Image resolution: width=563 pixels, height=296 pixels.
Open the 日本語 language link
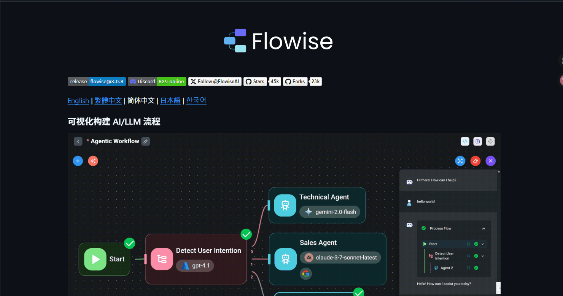pos(170,101)
